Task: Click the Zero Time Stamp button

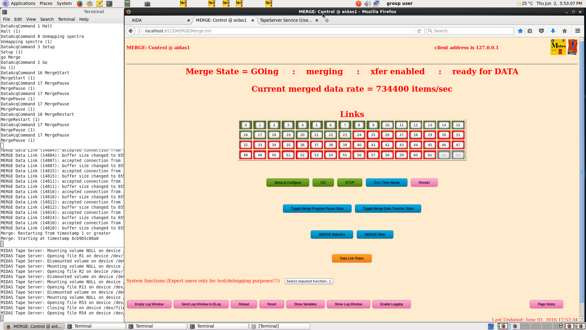Action: tap(386, 183)
